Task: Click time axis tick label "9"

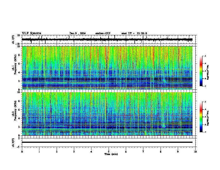Action: click(x=178, y=152)
